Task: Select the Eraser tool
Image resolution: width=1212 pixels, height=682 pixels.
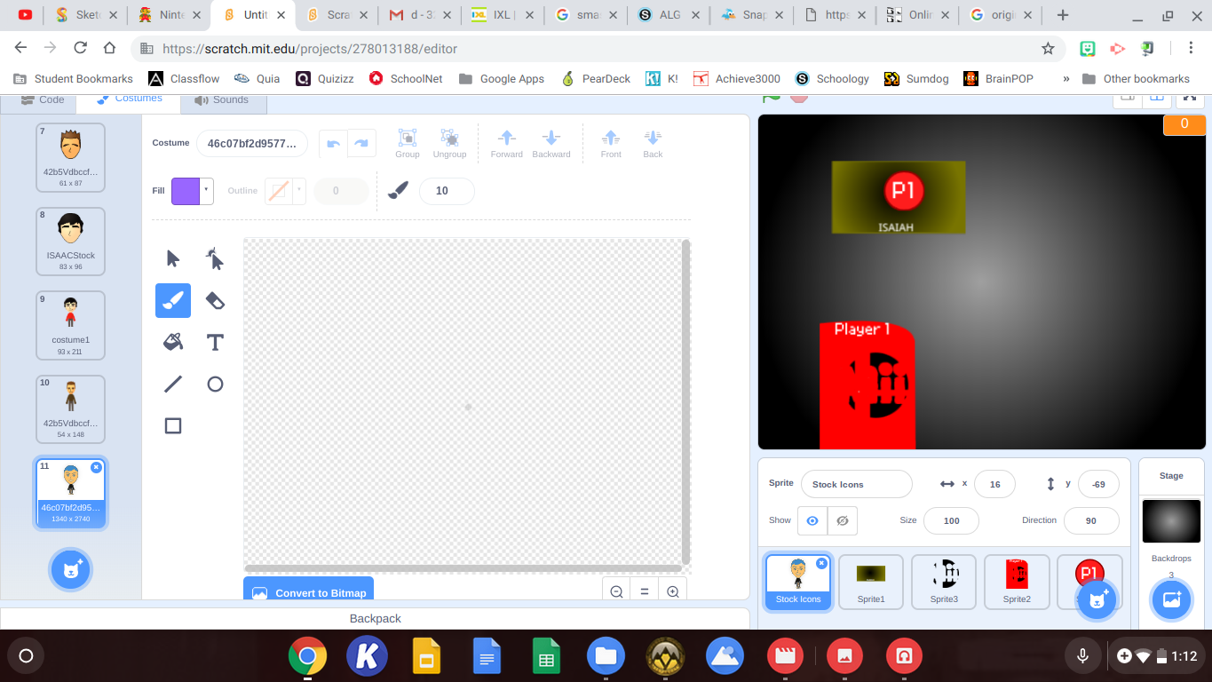Action: tap(215, 301)
